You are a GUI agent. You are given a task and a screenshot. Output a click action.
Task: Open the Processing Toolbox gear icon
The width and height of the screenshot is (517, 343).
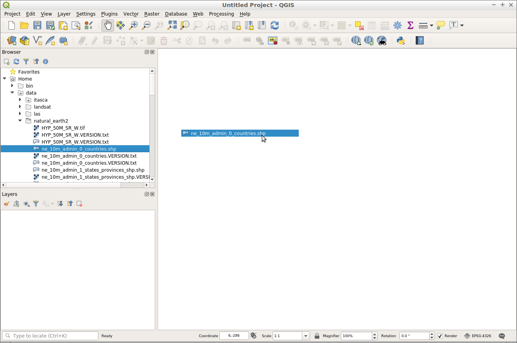[x=398, y=25]
